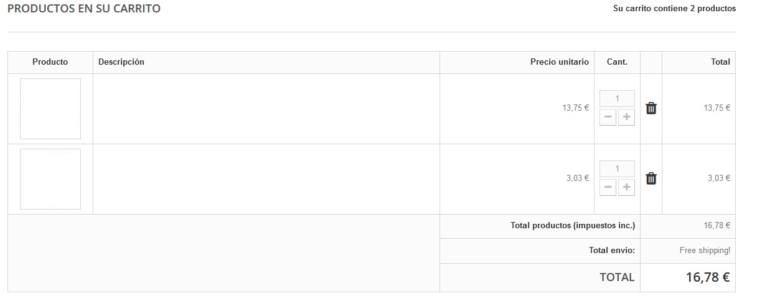Click 'Su carrito contiene 2 productos' text
757x301 pixels.
click(674, 9)
